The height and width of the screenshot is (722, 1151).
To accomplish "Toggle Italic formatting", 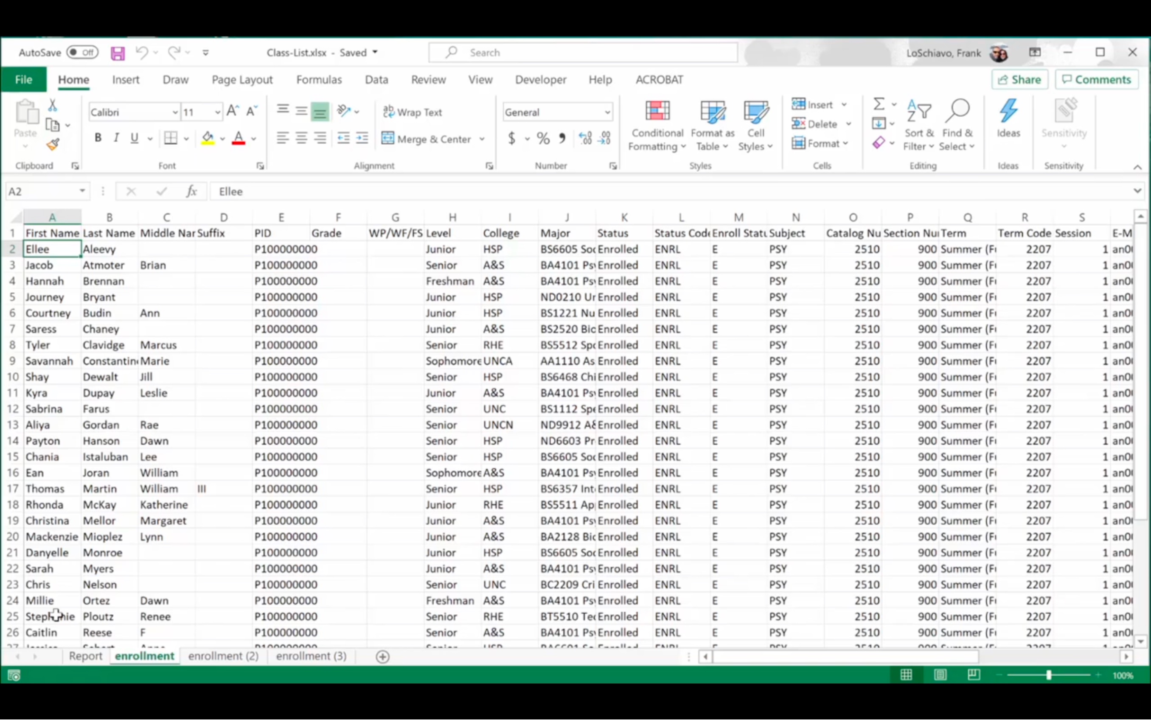I will click(116, 138).
